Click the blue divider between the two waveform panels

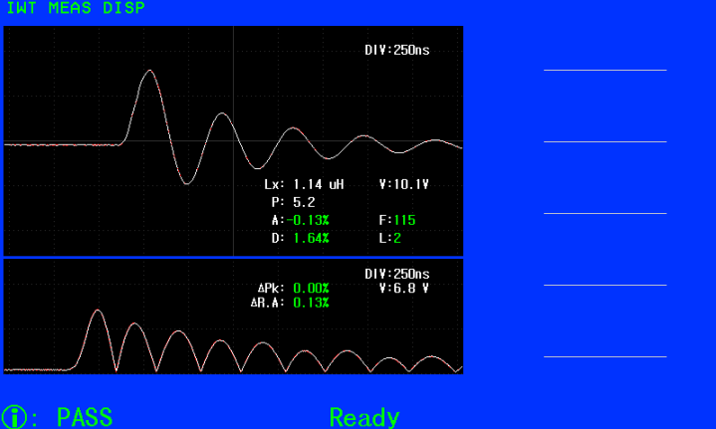pos(233,258)
